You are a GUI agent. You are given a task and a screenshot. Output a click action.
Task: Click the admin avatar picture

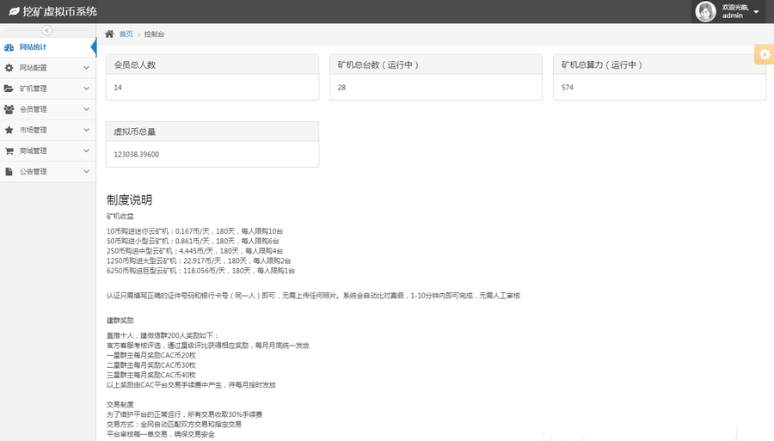coord(705,11)
